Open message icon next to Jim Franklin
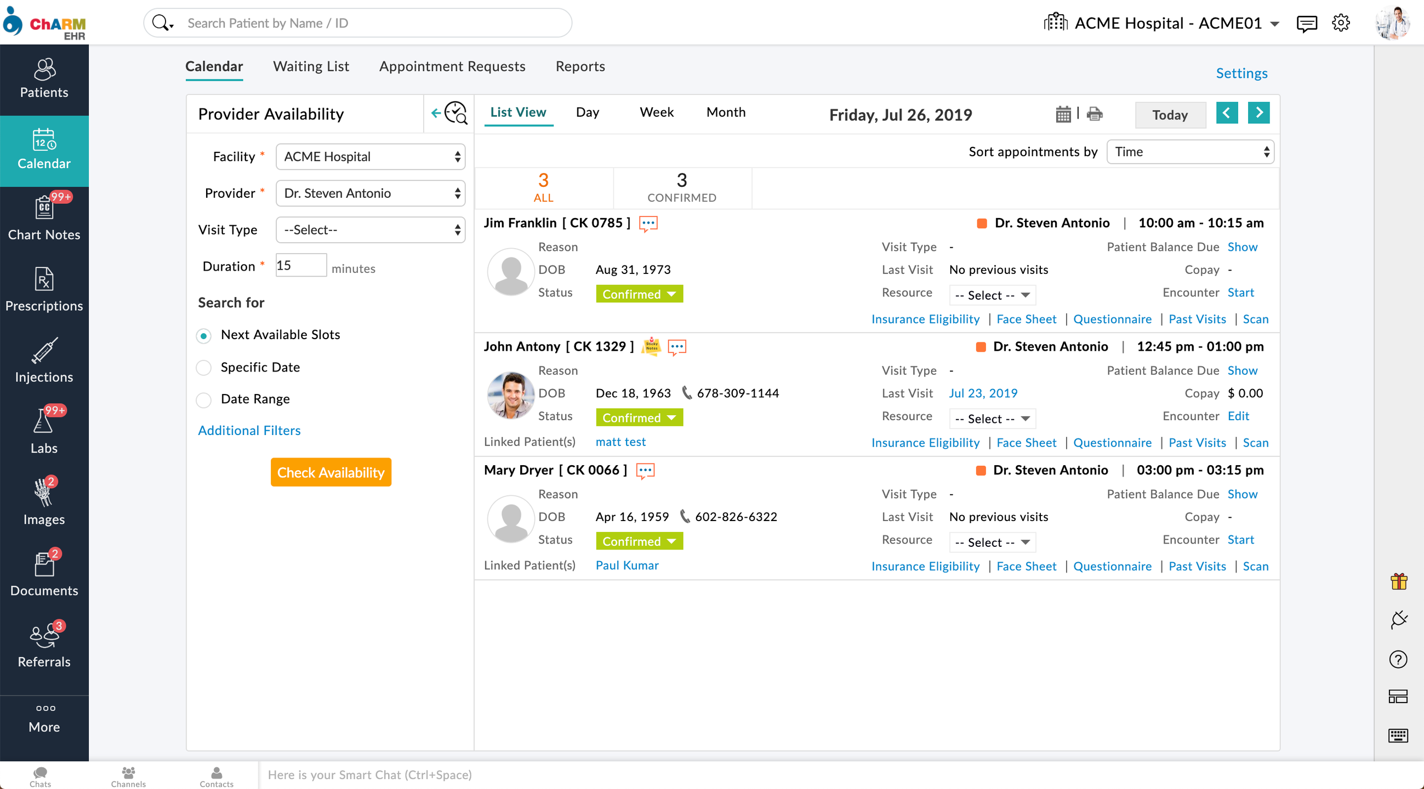The image size is (1424, 789). pyautogui.click(x=648, y=223)
